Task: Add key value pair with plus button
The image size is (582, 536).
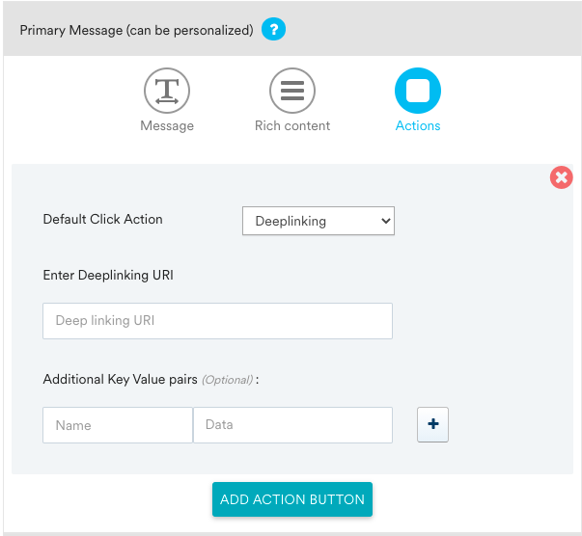Action: (432, 424)
